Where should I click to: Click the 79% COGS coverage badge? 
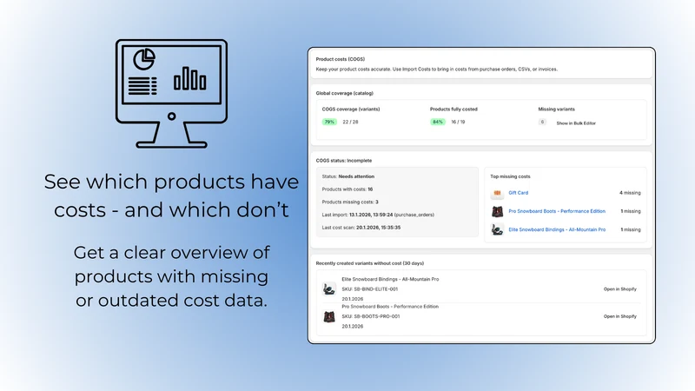(x=329, y=122)
